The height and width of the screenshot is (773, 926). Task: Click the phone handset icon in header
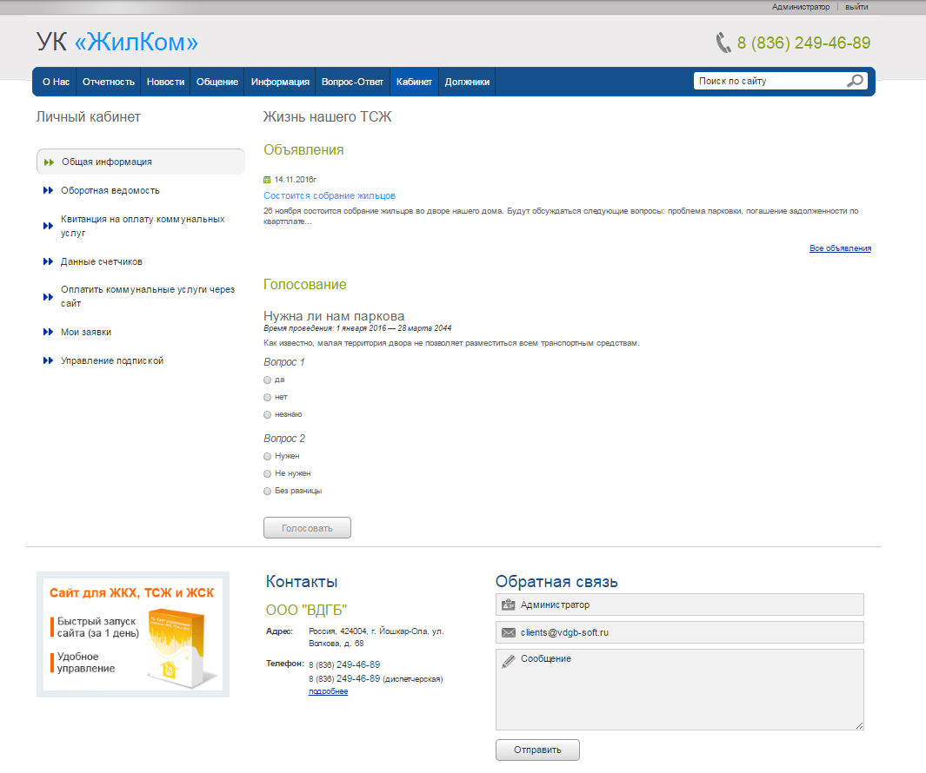point(723,43)
